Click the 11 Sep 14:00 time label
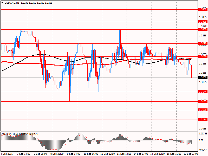208x156 pixels. [x=124, y=154]
